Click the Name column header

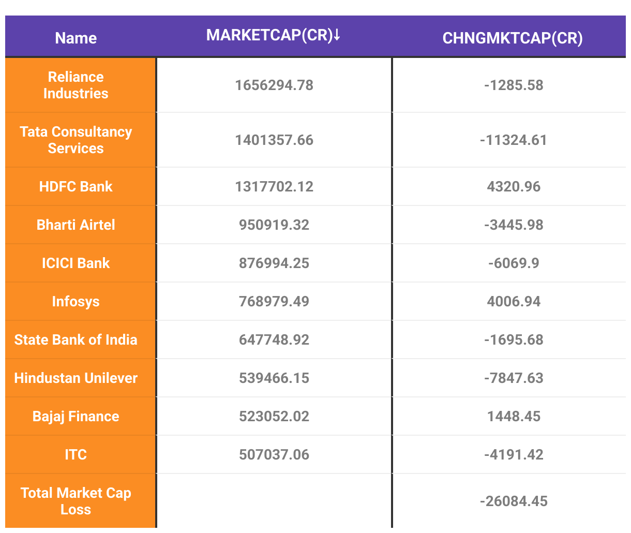pyautogui.click(x=76, y=38)
